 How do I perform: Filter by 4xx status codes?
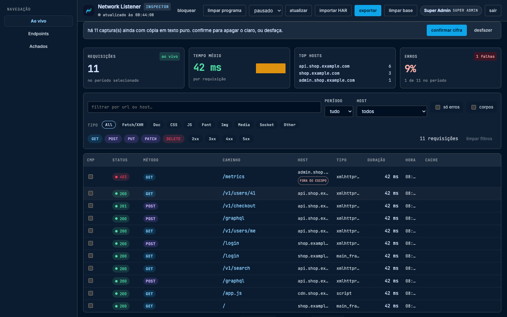(x=229, y=139)
